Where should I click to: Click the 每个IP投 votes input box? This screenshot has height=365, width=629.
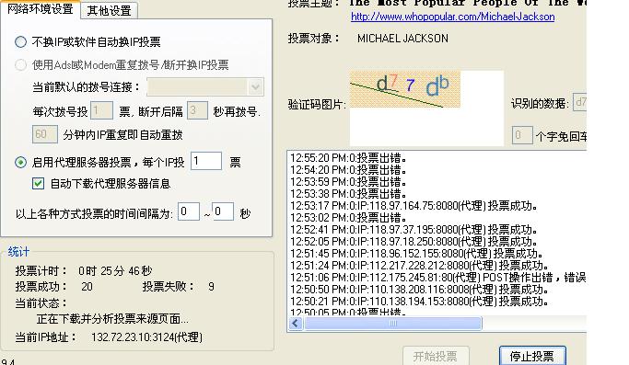pyautogui.click(x=206, y=161)
